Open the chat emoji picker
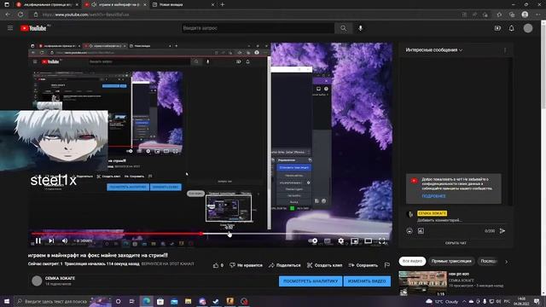546x307 pixels. pyautogui.click(x=409, y=231)
